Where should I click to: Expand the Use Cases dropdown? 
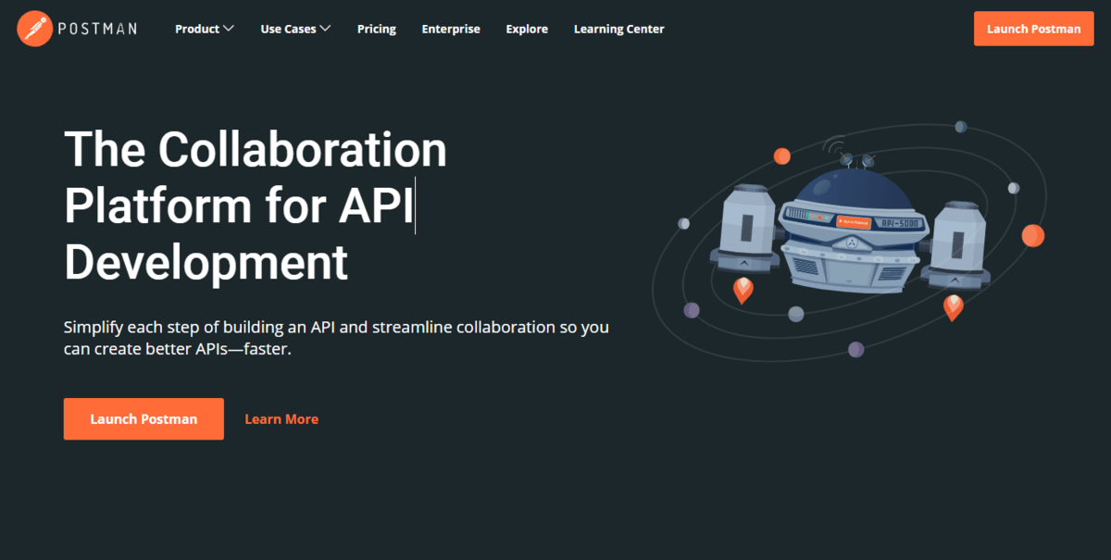[x=295, y=29]
